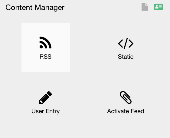The image size is (170, 138).
Task: Click the green ID card icon
Action: tap(159, 7)
